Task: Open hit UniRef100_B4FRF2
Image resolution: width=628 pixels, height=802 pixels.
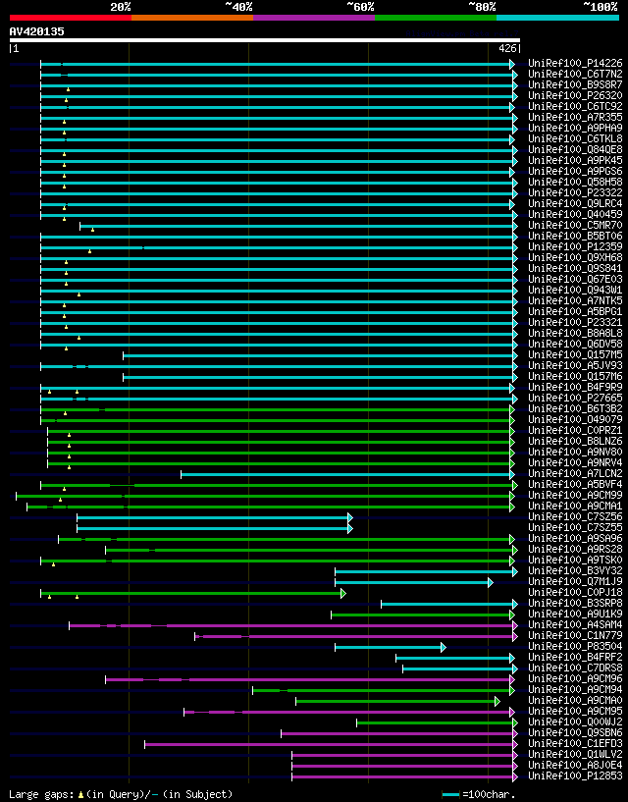Action: [575, 658]
